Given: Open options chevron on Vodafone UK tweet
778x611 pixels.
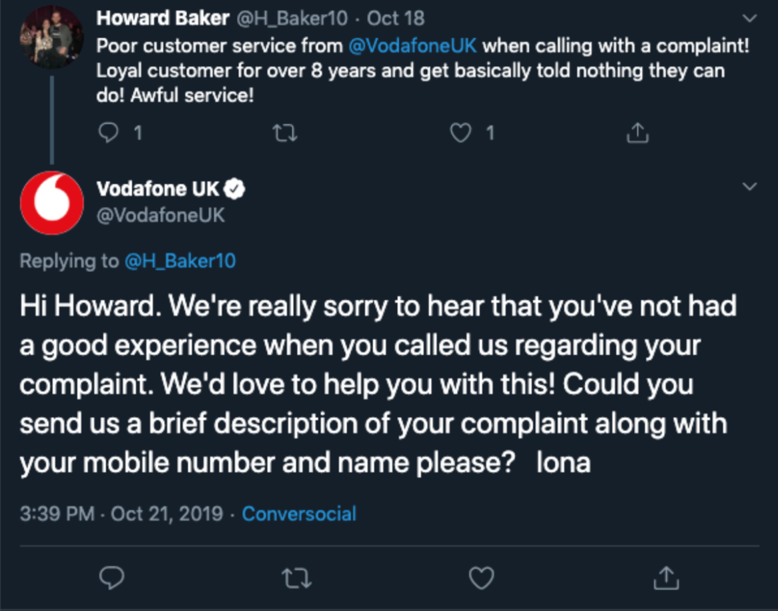Looking at the screenshot, I should 749,187.
